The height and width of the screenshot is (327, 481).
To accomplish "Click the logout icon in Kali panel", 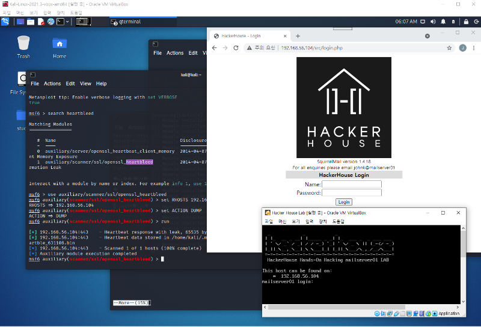I will (476, 22).
